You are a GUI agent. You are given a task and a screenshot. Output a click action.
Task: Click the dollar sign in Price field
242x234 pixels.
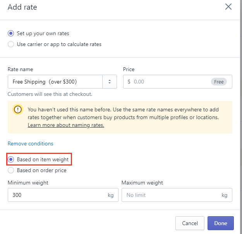(129, 82)
